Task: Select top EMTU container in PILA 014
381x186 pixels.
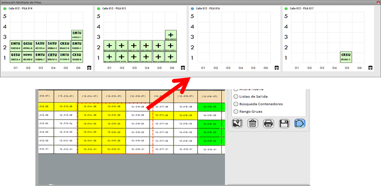Action: pyautogui.click(x=77, y=35)
